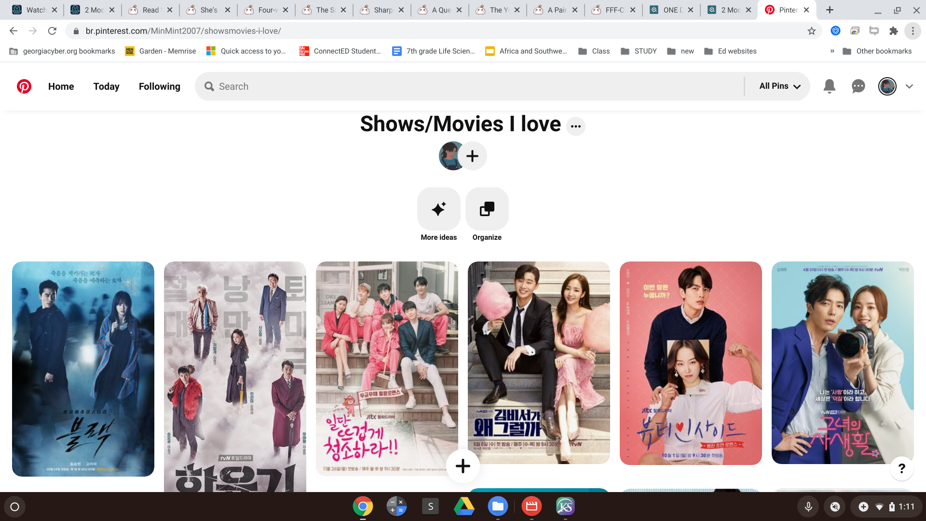Click the blue shield extension icon
This screenshot has height=521, width=926.
click(836, 31)
